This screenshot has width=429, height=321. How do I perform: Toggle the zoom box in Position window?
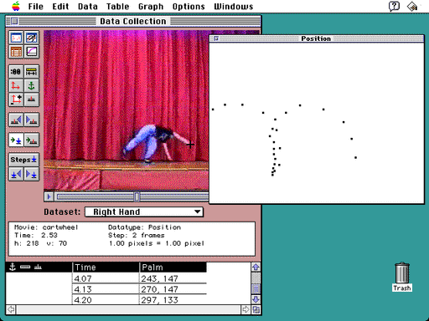tap(216, 38)
